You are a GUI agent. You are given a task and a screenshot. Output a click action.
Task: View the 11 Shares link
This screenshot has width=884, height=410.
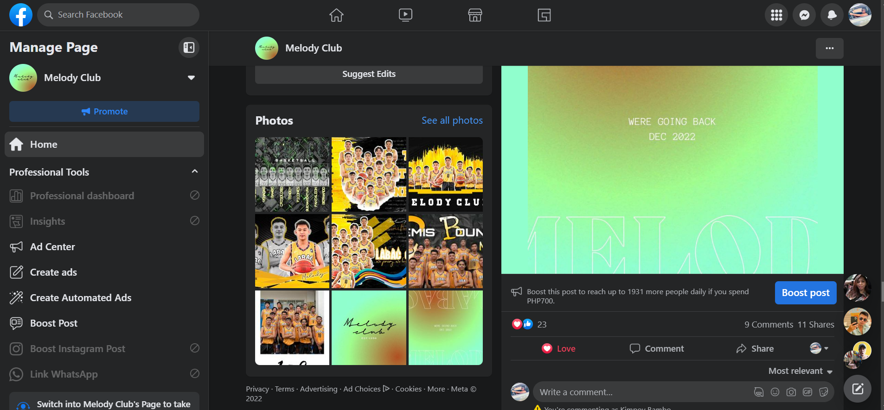tap(816, 324)
